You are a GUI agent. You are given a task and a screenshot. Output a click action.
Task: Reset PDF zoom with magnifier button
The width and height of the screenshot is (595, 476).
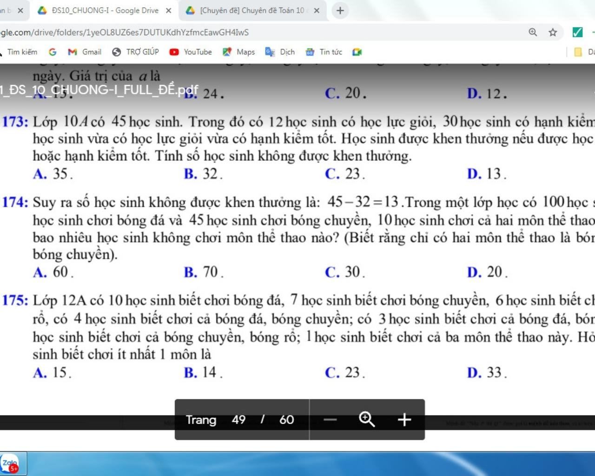367,419
